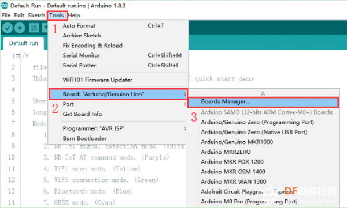The height and width of the screenshot is (208, 347).
Task: Choose Archive Sketch menu entry
Action: coord(118,36)
